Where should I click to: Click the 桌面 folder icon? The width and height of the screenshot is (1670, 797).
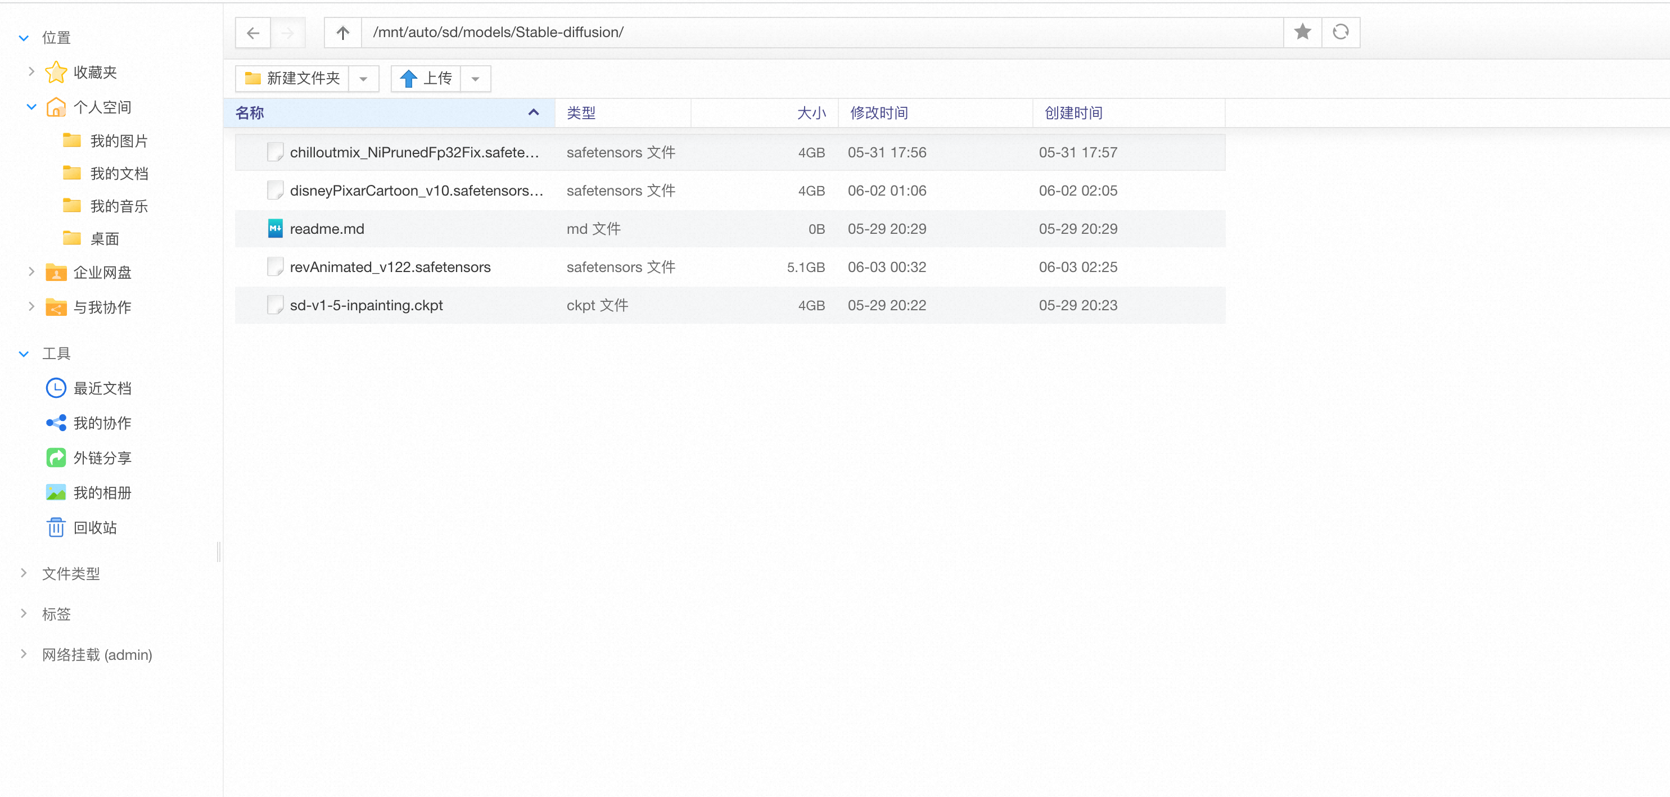(72, 238)
